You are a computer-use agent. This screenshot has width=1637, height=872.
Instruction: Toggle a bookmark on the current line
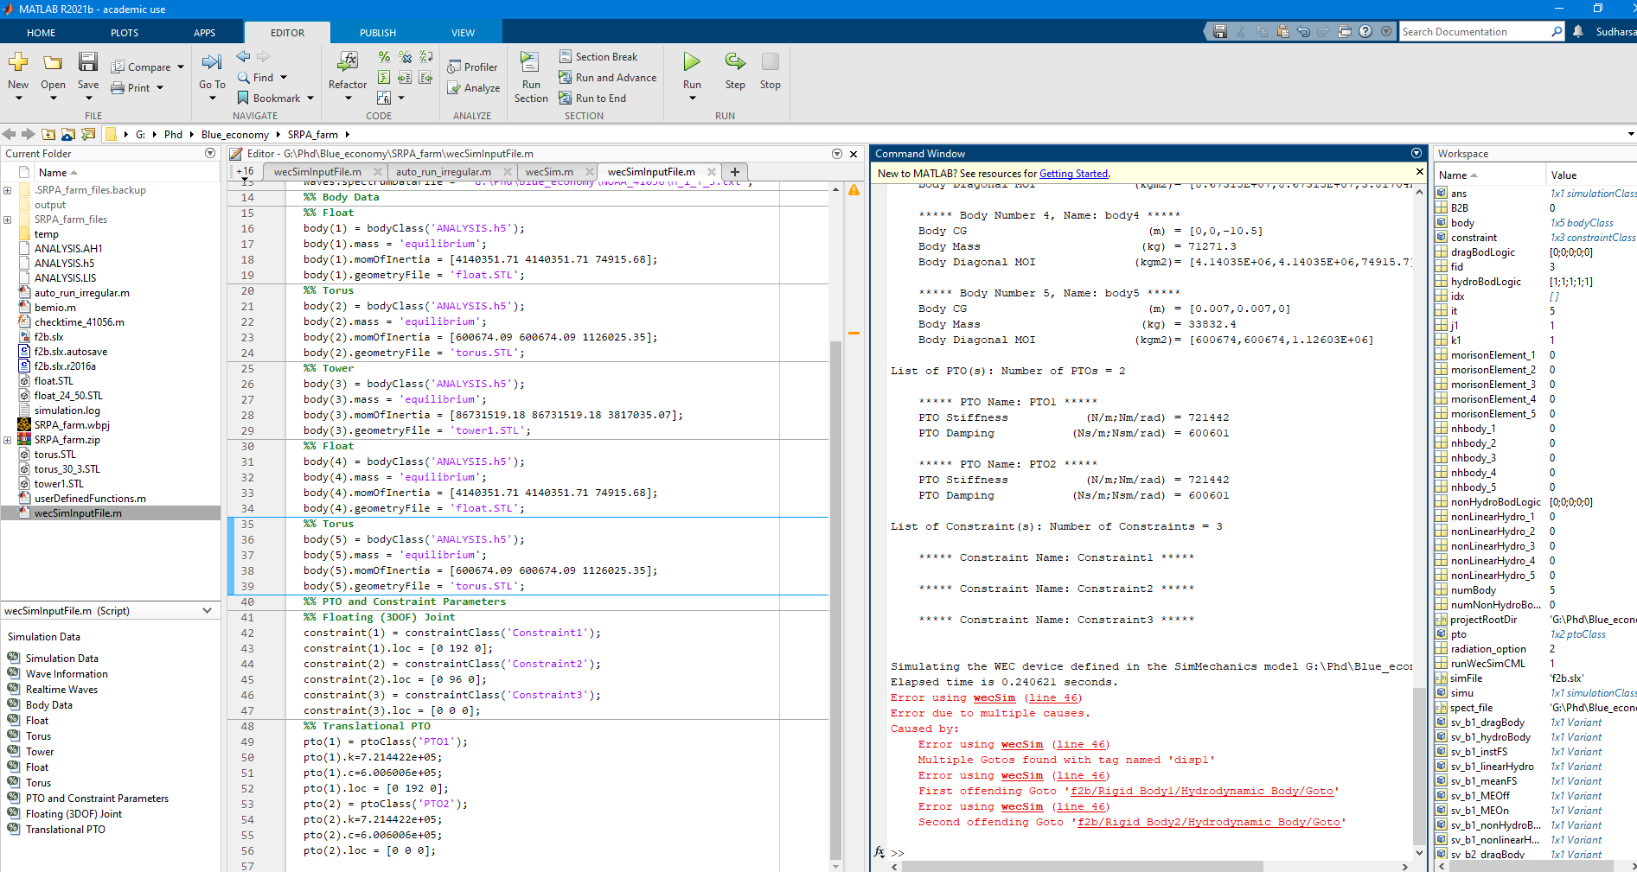pos(243,98)
